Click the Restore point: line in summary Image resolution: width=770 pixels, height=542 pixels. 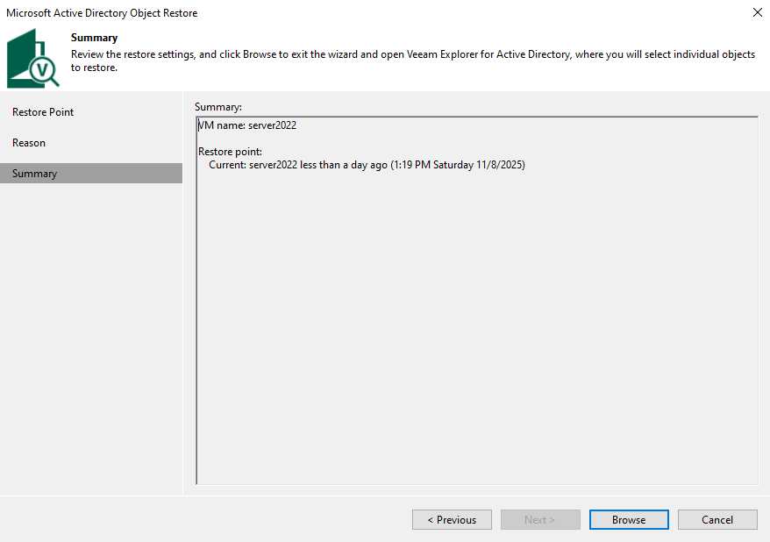pos(230,152)
